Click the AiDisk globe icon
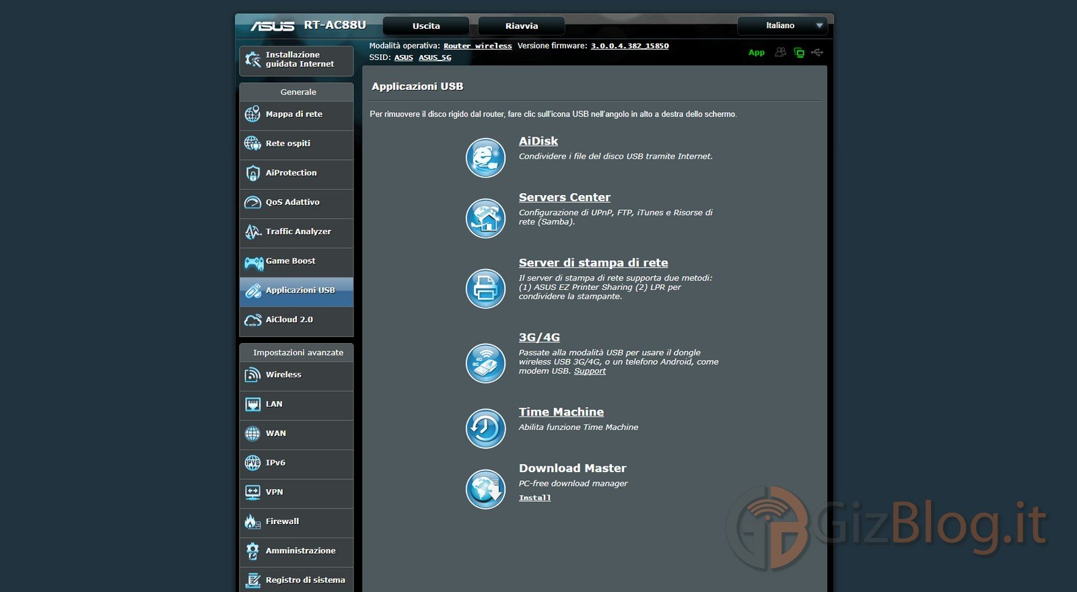This screenshot has width=1077, height=592. click(485, 157)
